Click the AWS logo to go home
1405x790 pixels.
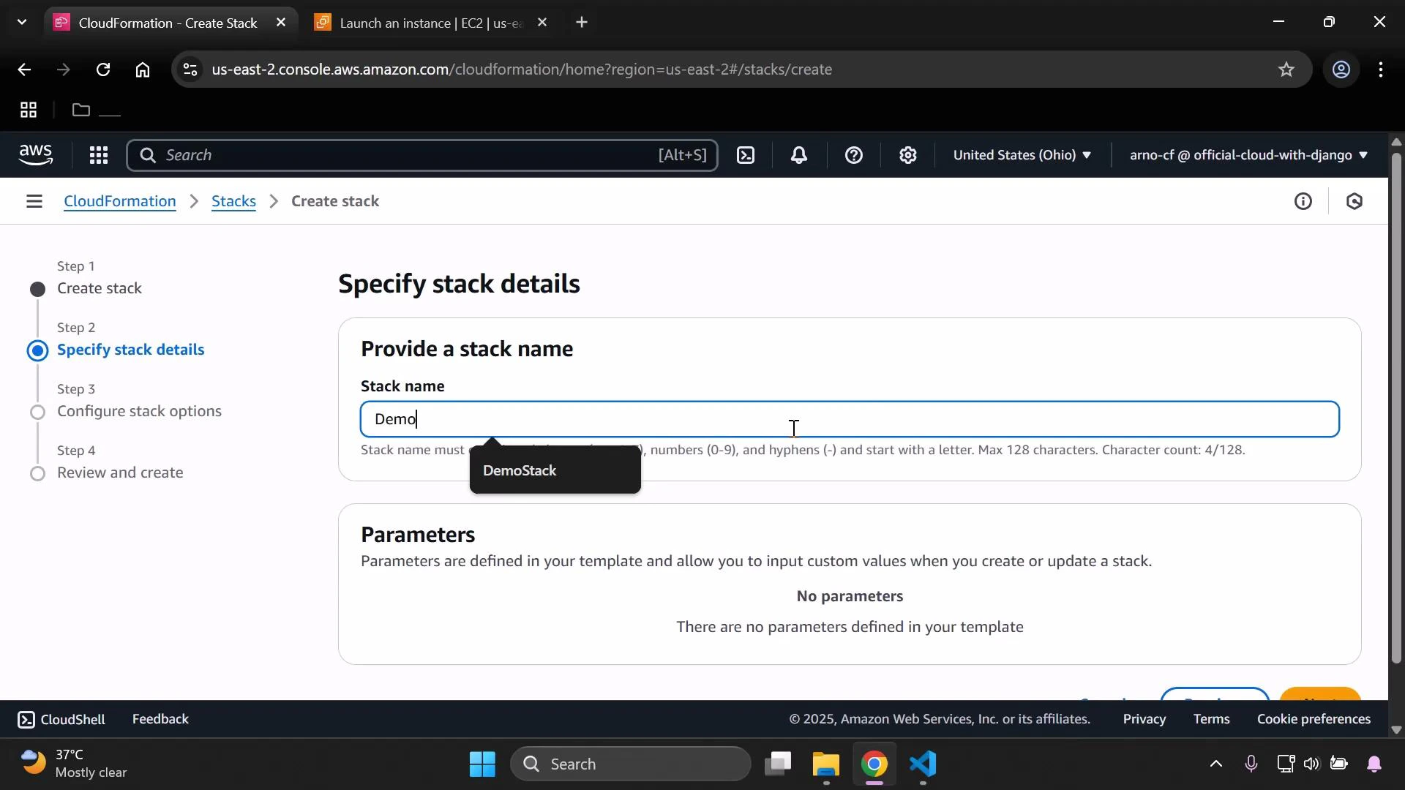pyautogui.click(x=36, y=155)
